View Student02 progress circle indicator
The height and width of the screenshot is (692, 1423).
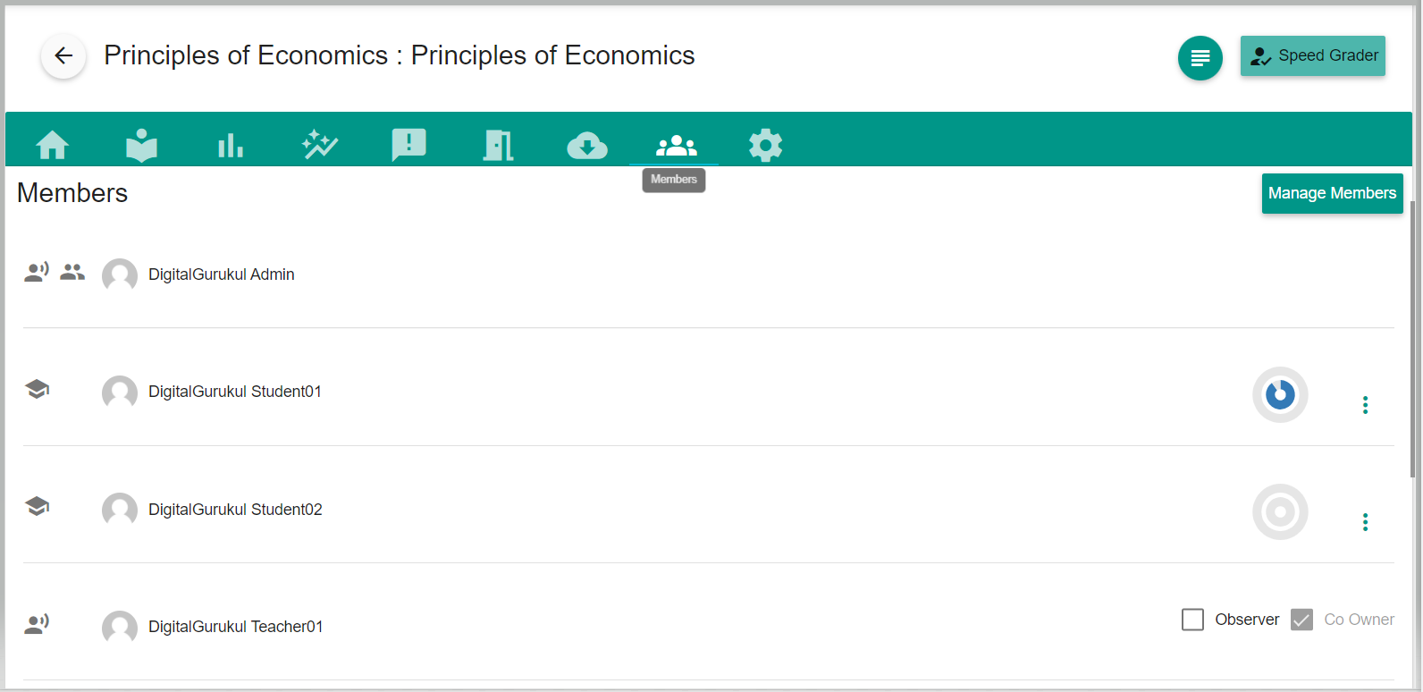[1280, 512]
